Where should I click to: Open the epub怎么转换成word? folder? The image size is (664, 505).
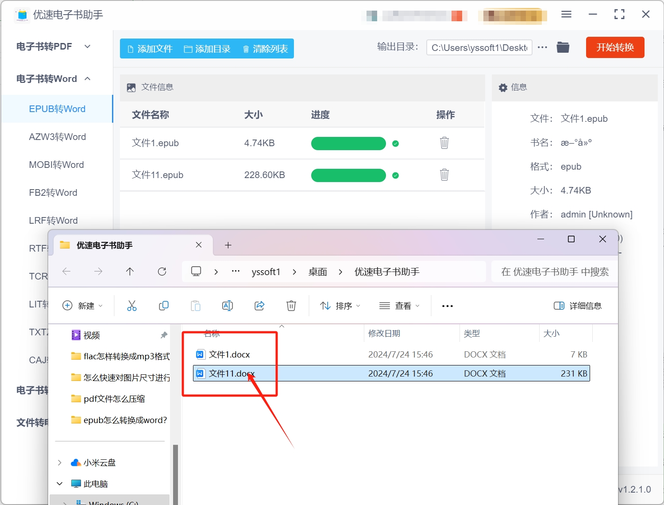(125, 420)
